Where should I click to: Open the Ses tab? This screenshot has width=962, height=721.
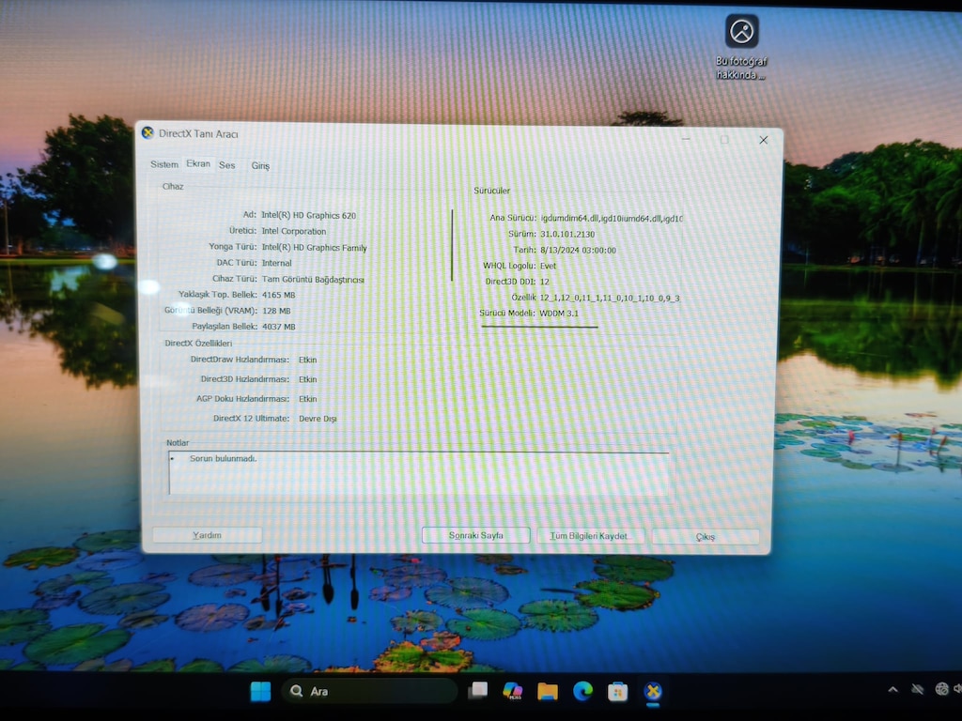(227, 165)
